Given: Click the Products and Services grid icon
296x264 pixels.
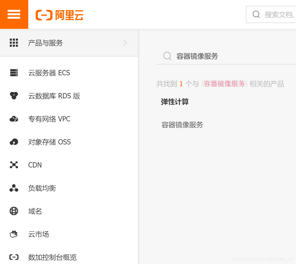Looking at the screenshot, I should pyautogui.click(x=14, y=43).
